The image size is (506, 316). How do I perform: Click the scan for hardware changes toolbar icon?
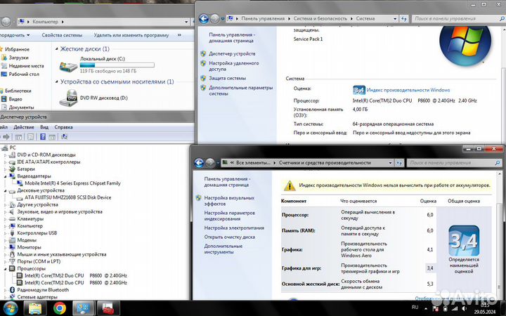[x=64, y=137]
